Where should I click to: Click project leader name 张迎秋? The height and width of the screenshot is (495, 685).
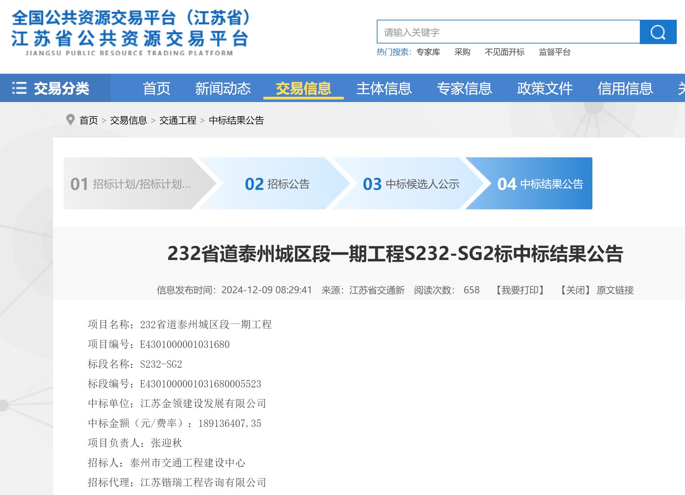coord(166,443)
